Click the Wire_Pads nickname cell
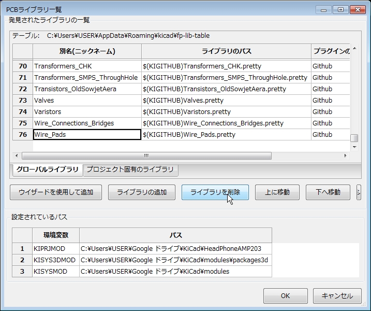Image resolution: width=371 pixels, height=311 pixels. click(x=87, y=134)
